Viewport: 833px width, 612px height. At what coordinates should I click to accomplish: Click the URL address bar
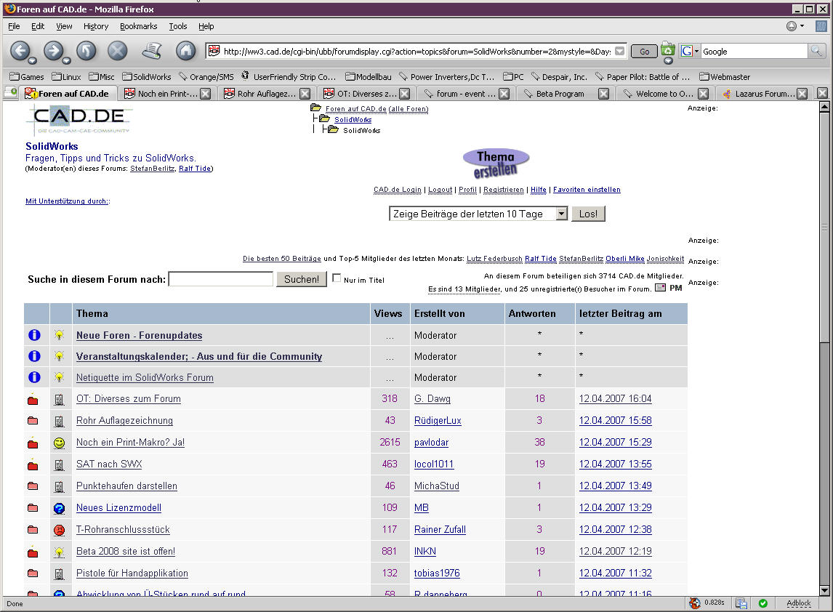pos(417,52)
